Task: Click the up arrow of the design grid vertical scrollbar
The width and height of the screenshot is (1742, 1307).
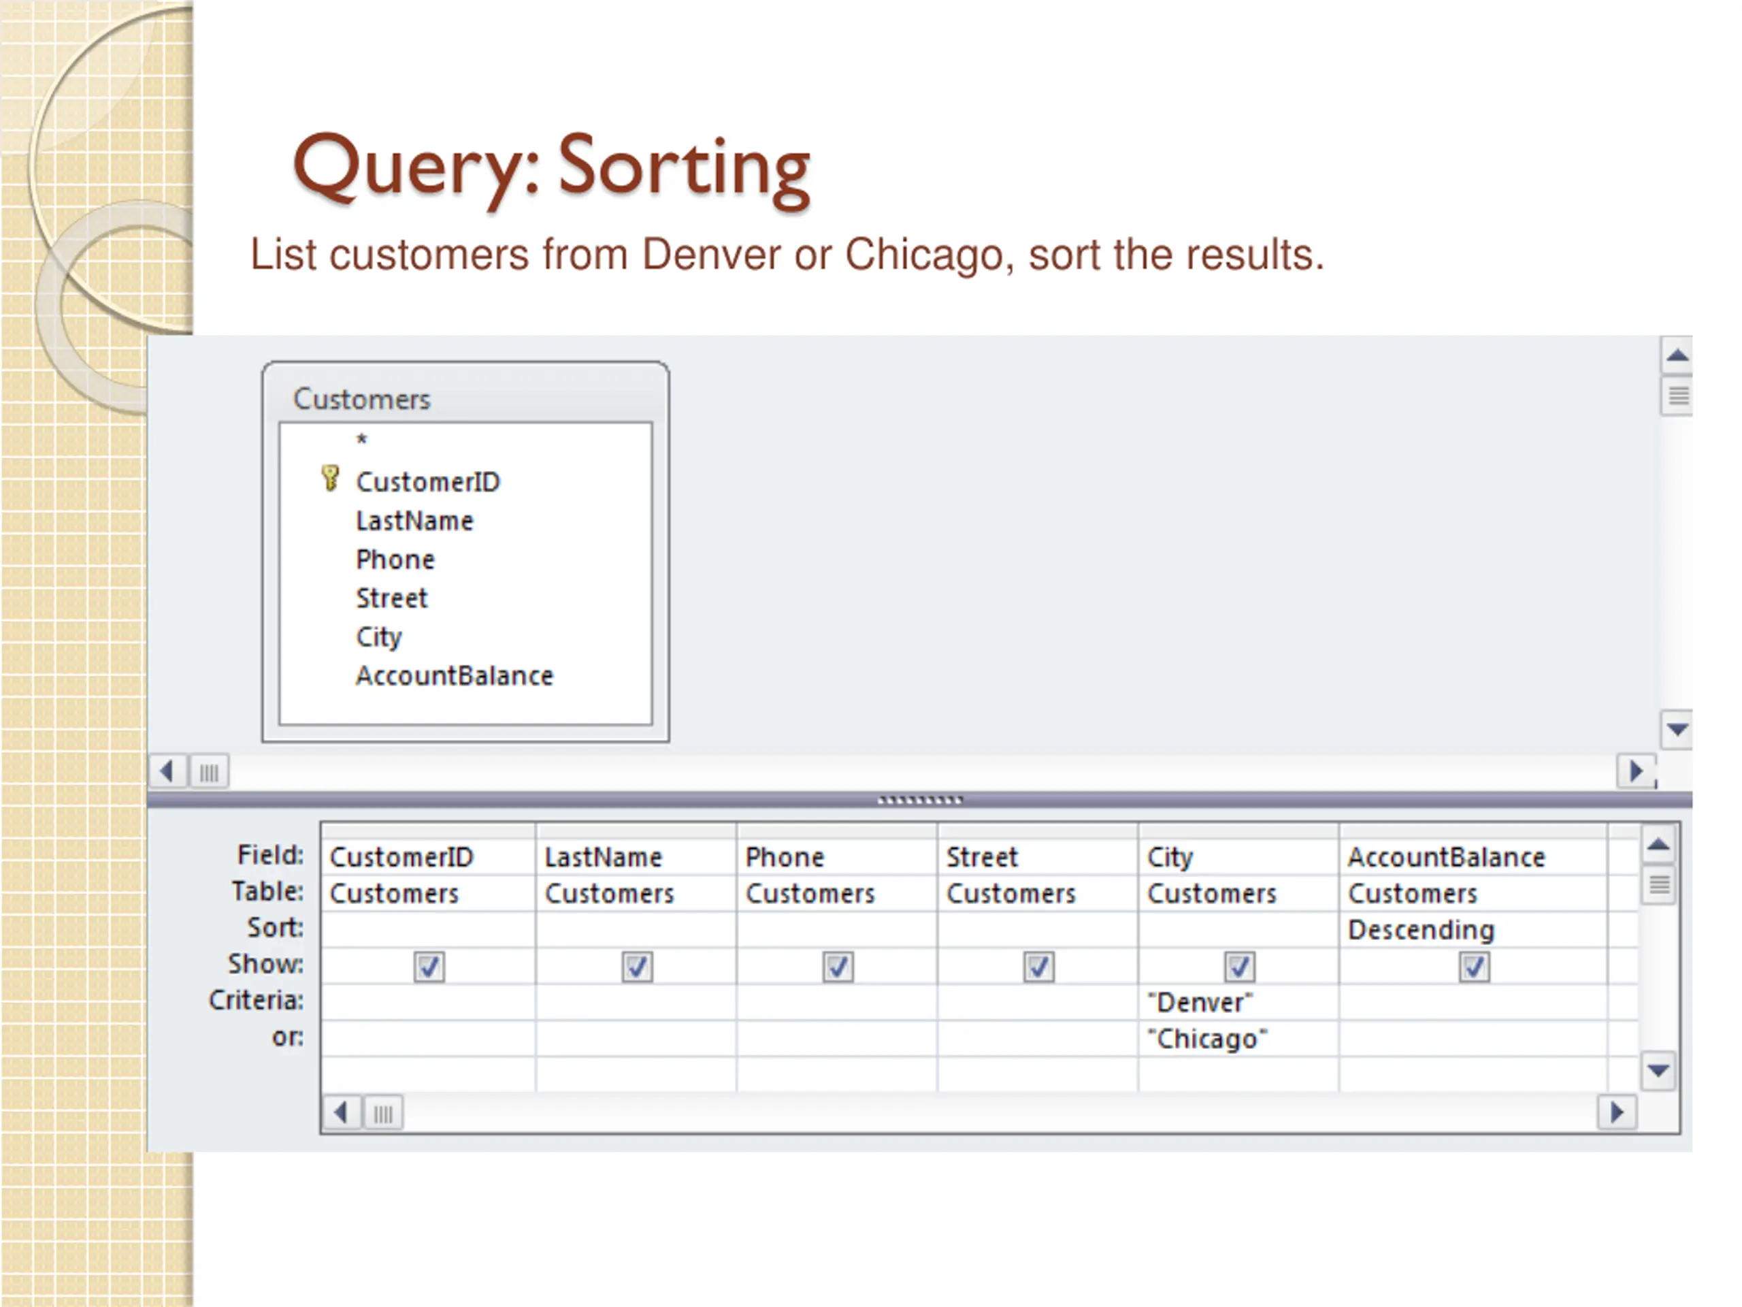Action: click(1658, 845)
